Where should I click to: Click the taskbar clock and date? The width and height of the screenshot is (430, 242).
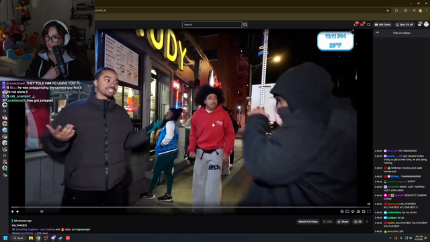point(419,238)
